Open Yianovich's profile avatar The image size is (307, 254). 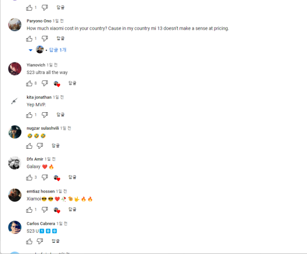pos(15,69)
